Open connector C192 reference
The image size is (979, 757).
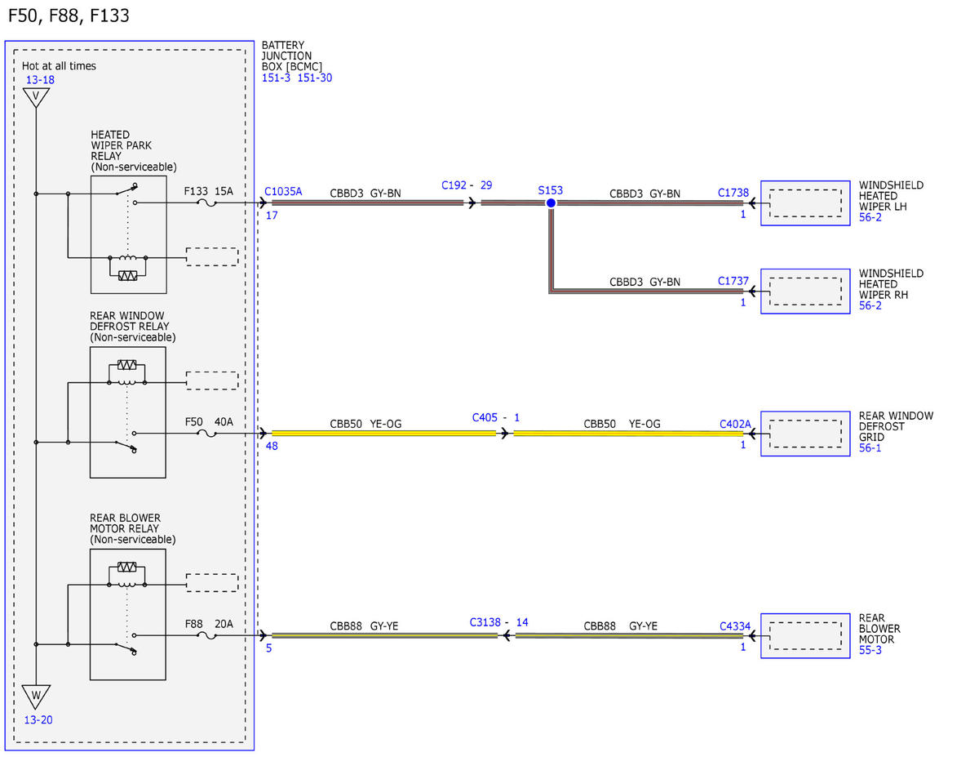click(455, 185)
